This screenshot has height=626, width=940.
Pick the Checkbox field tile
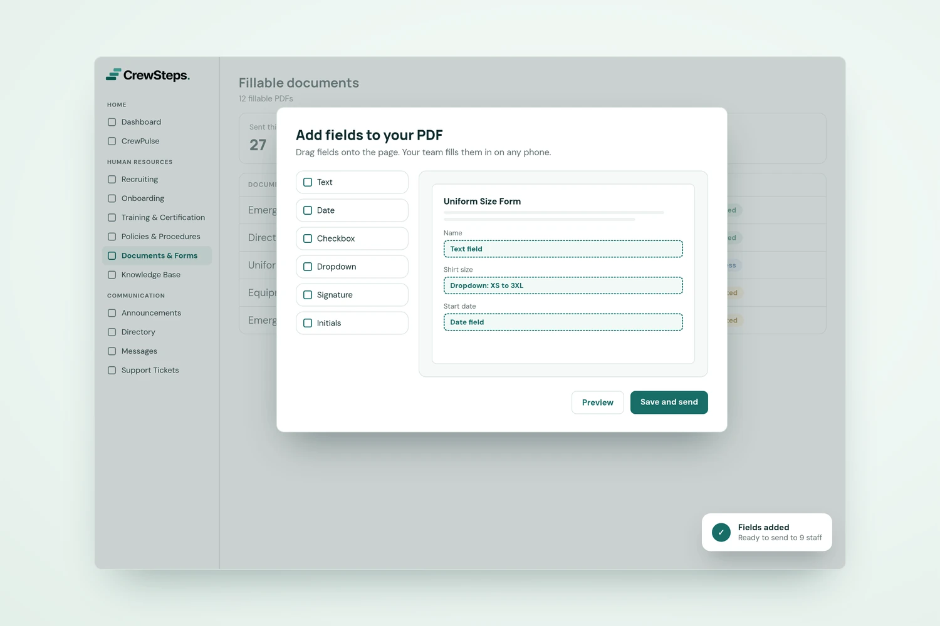tap(352, 239)
